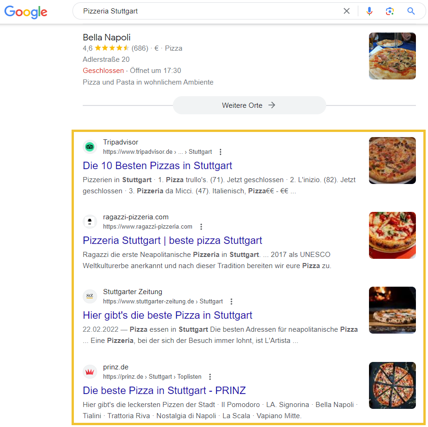
Task: Click the magnifying glass search button
Action: pyautogui.click(x=411, y=11)
